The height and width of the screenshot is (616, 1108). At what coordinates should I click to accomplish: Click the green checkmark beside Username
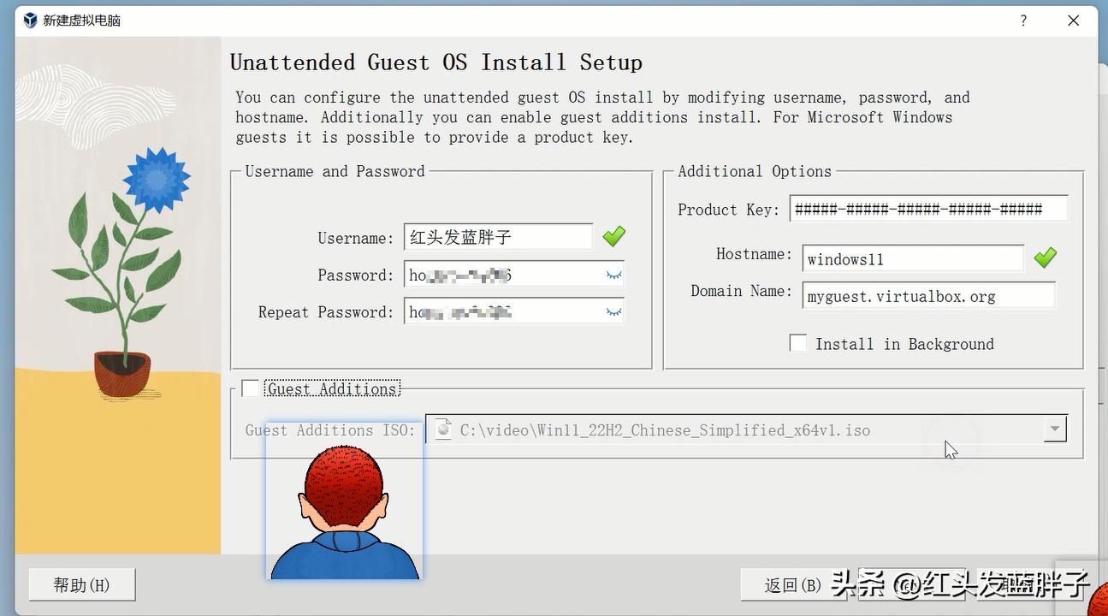tap(613, 237)
